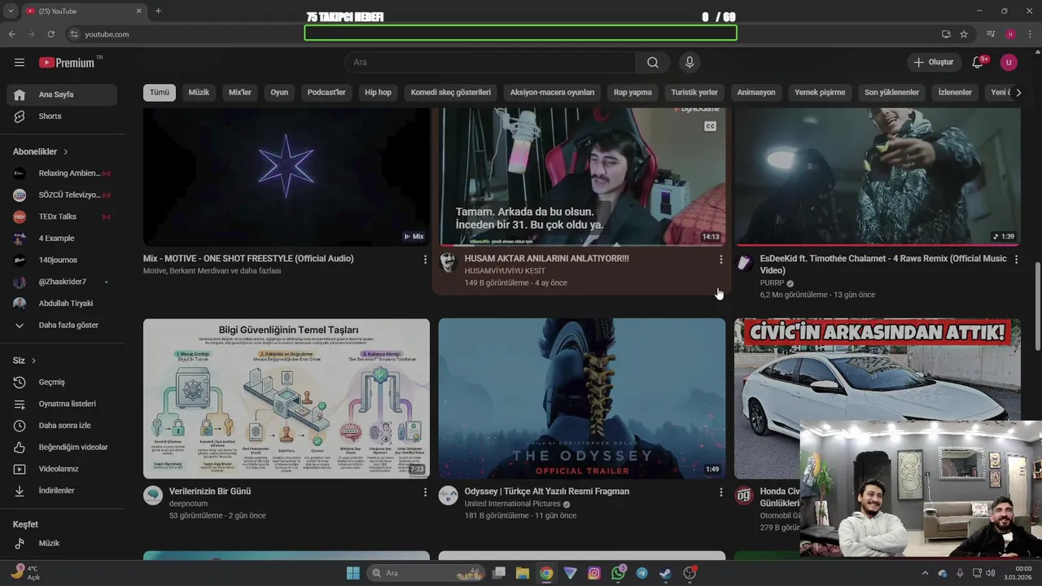Open options for HUSAM AKTAR ANILARINI video
The width and height of the screenshot is (1042, 586).
[720, 259]
